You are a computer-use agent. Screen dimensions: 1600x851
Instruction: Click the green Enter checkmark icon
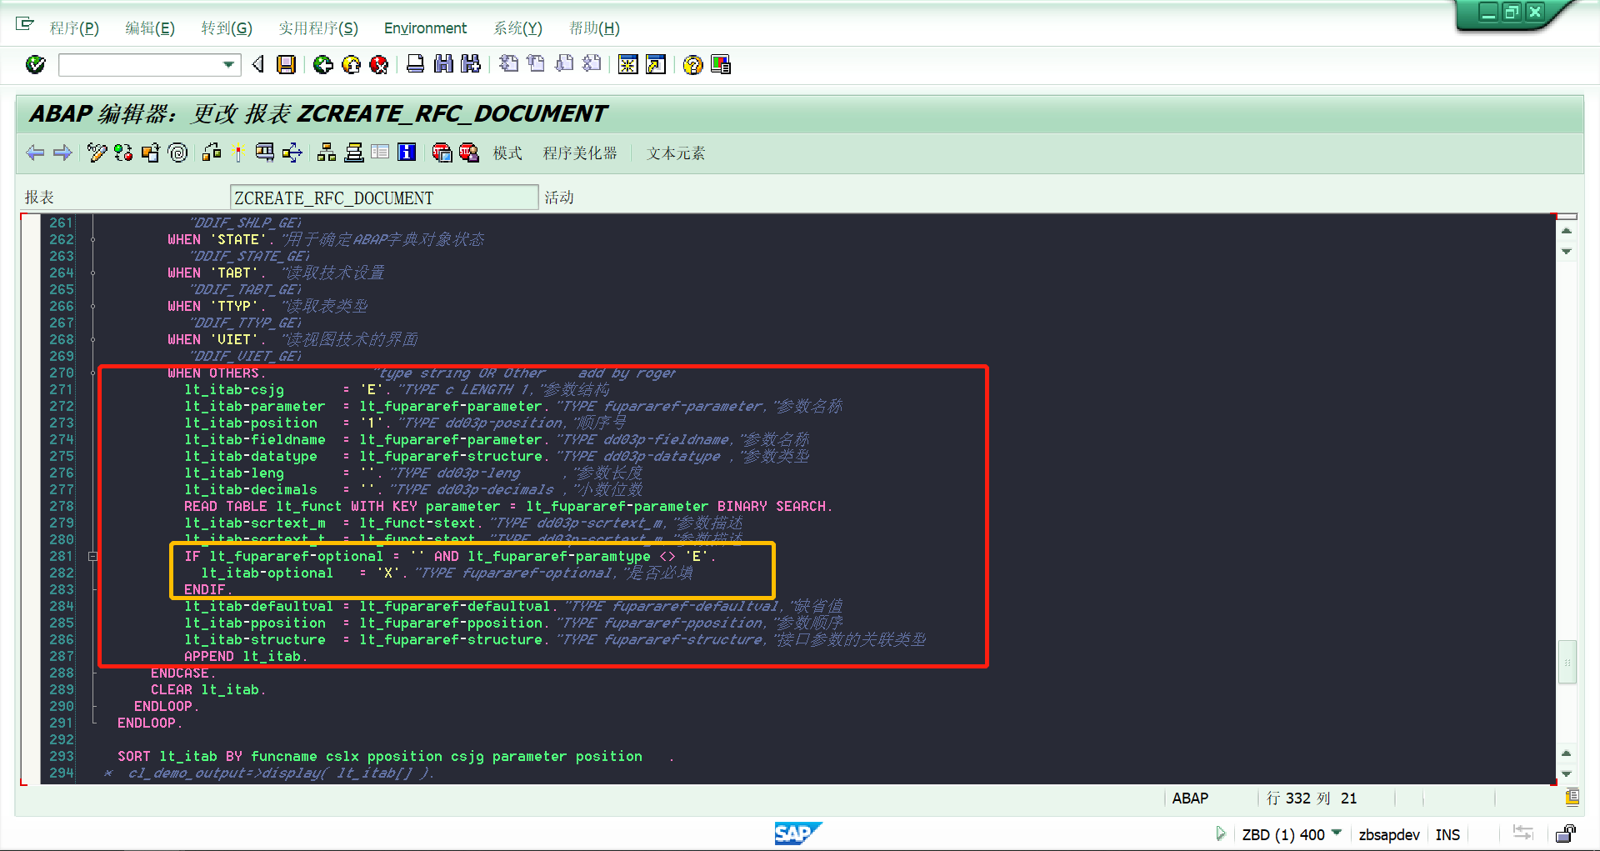(x=36, y=64)
